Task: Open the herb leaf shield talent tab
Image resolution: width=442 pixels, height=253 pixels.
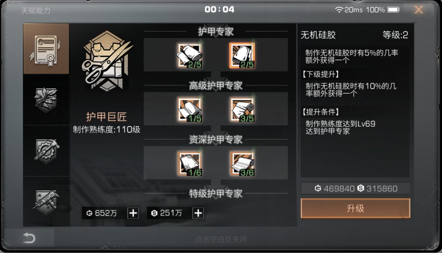Action: pos(46,100)
